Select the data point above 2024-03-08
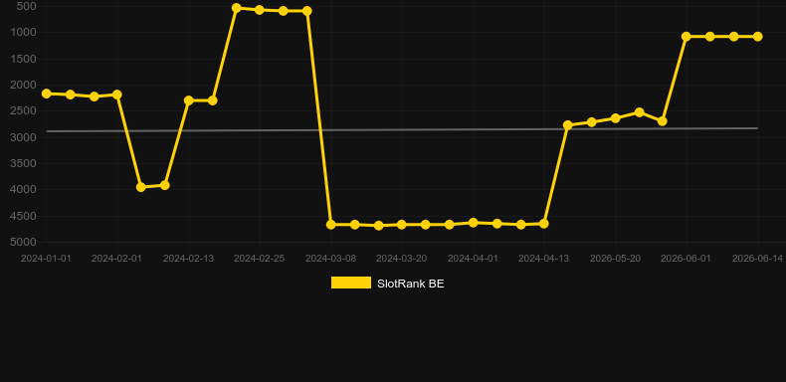The height and width of the screenshot is (382, 786). [331, 225]
